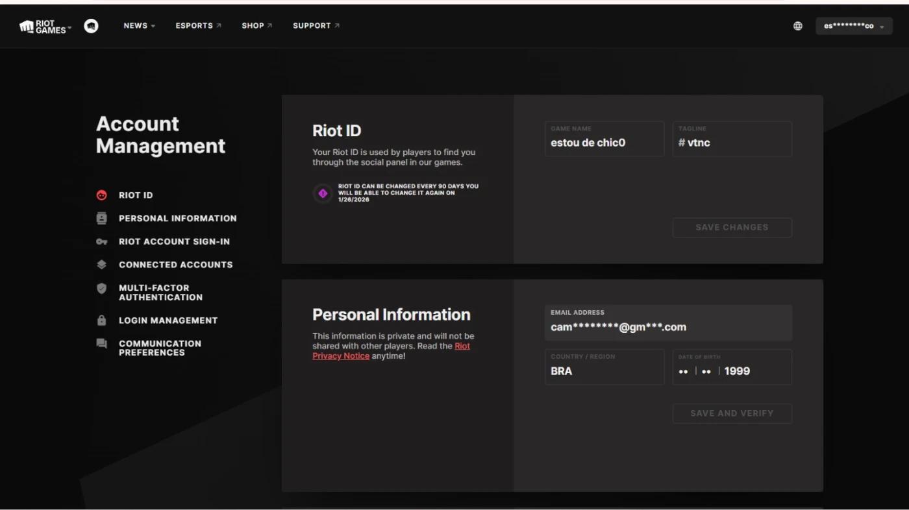Viewport: 909px width, 510px height.
Task: Open the language globe selector
Action: 798,26
